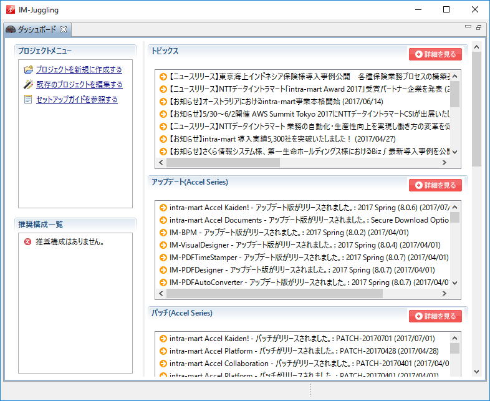This screenshot has width=490, height=401.
Task: Click the dashboard gauge icon on the tab
Action: 11,29
